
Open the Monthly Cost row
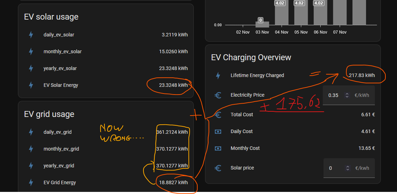[293, 148]
